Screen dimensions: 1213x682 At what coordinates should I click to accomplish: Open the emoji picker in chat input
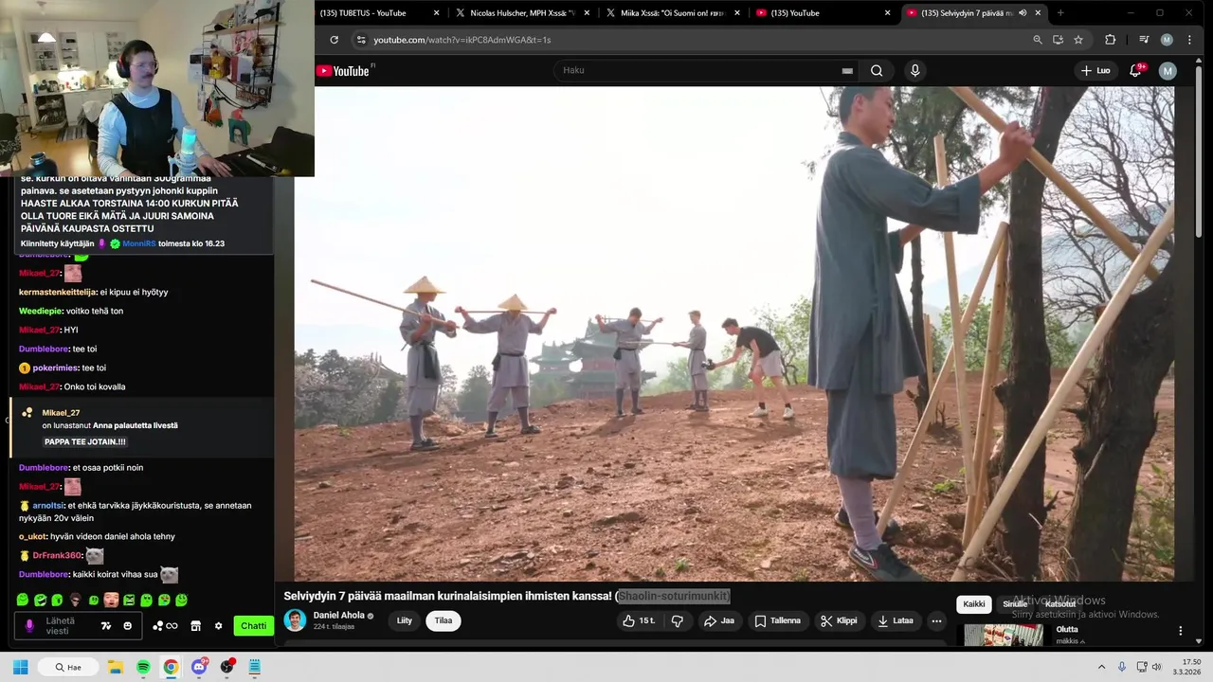127,626
